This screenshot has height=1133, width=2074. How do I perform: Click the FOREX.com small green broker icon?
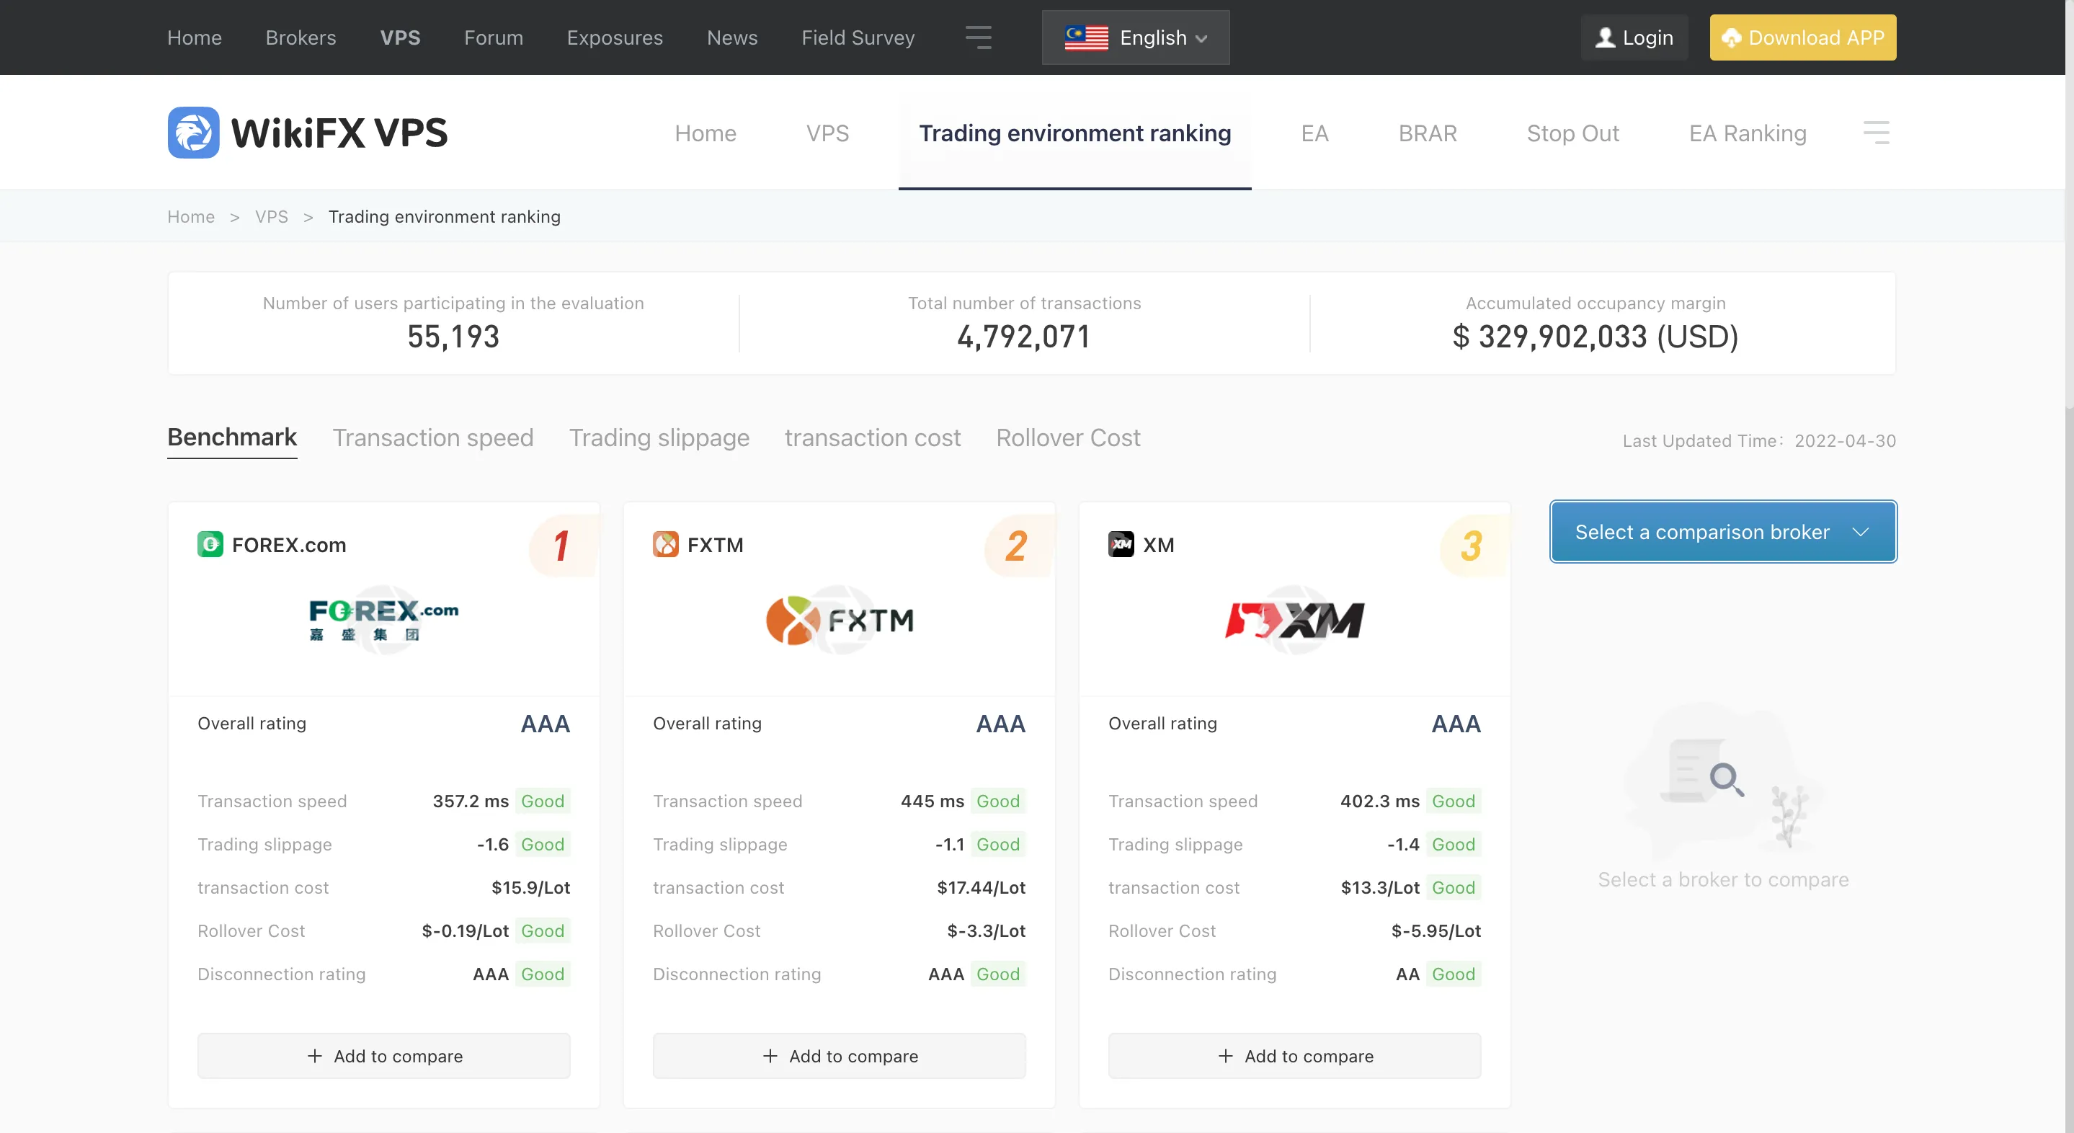pos(210,544)
